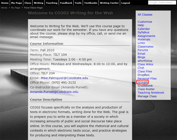This screenshot has height=140, width=177.
Task: Follow the Home breadcrumb link
Action: pyautogui.click(x=4, y=8)
